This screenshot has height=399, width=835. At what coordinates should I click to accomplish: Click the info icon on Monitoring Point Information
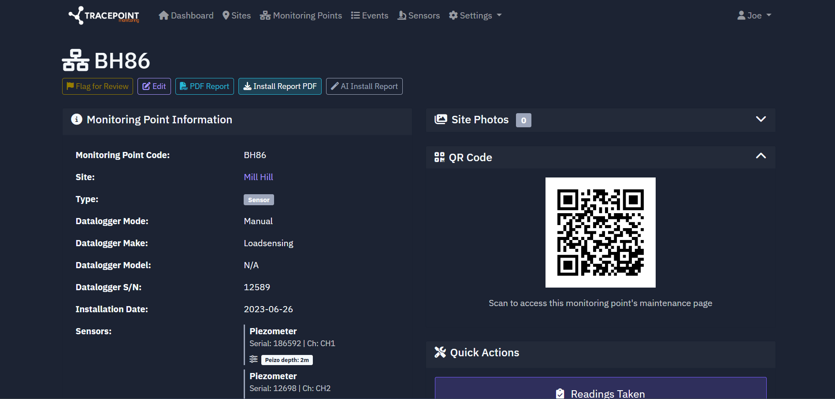pyautogui.click(x=76, y=119)
